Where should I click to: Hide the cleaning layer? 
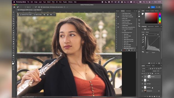(142, 87)
